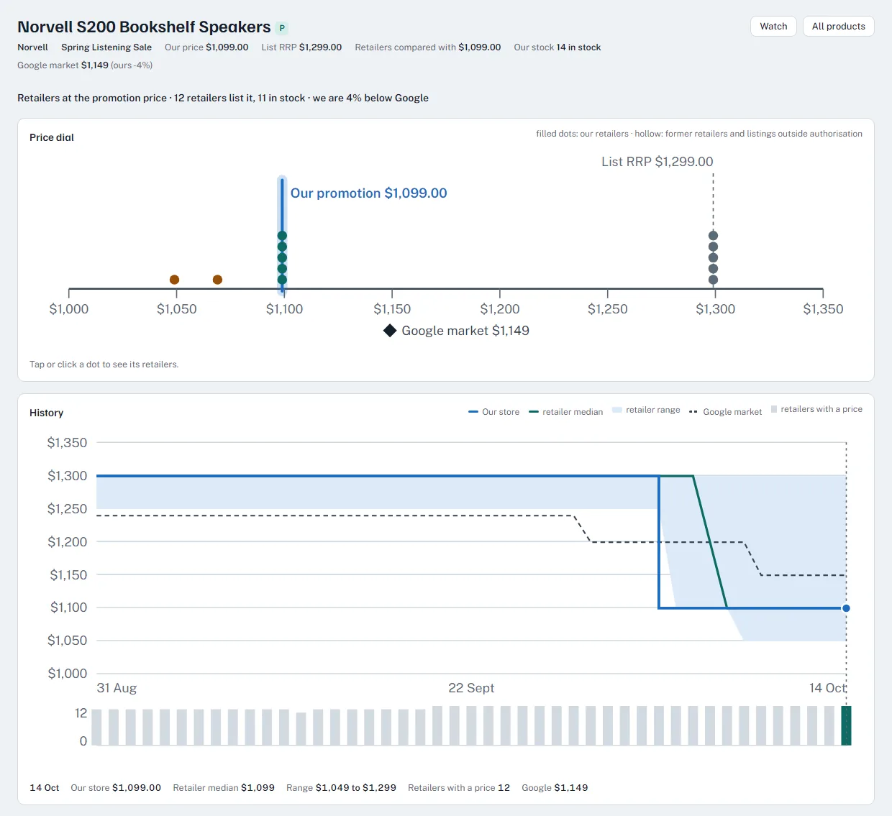Click the 'List RRP $1,299.00' dial label
The width and height of the screenshot is (892, 816).
[657, 162]
